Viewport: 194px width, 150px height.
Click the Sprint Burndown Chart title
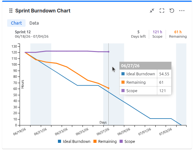click(43, 11)
